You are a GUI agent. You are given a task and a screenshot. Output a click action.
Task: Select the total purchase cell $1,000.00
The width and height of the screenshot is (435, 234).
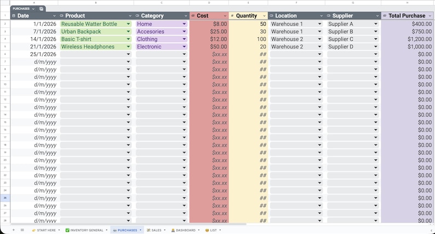(x=408, y=47)
